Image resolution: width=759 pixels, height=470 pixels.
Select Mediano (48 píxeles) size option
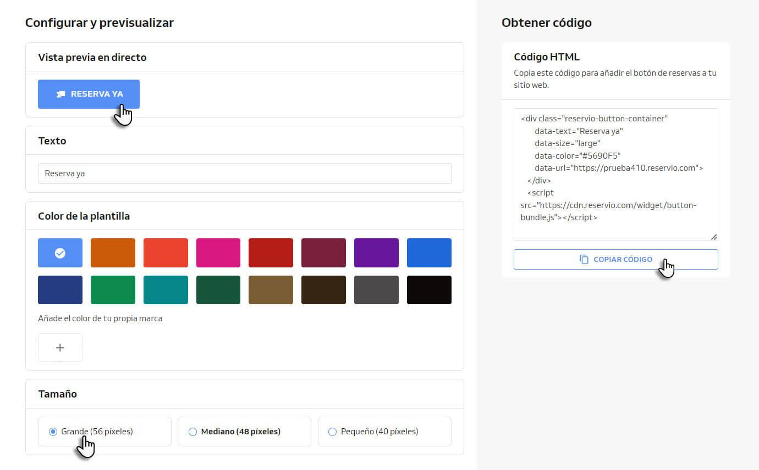(x=244, y=432)
